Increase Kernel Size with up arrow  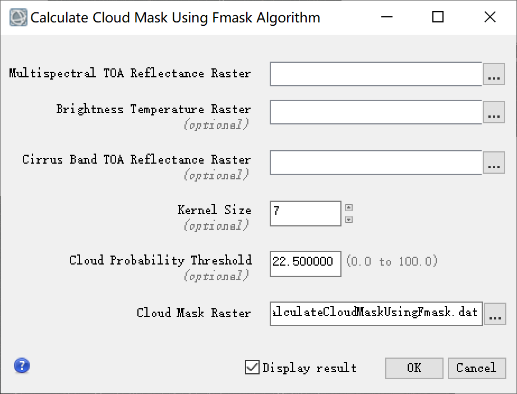point(349,207)
